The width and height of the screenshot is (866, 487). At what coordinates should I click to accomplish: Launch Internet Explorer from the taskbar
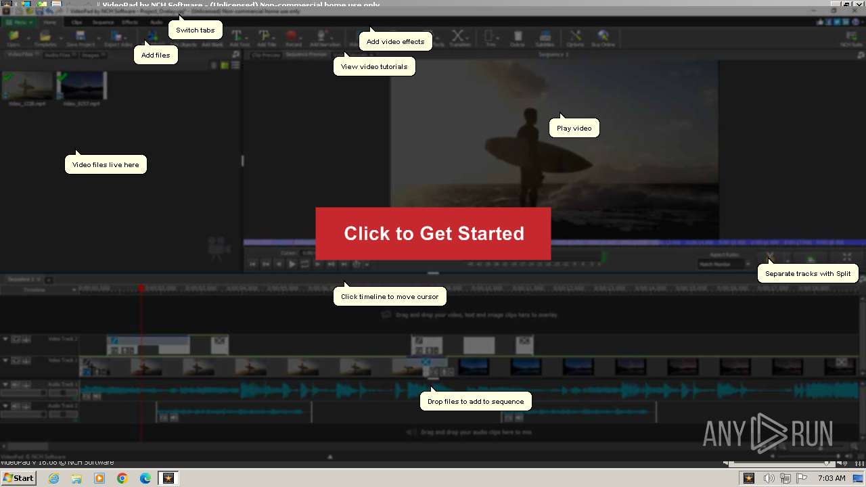click(x=53, y=478)
